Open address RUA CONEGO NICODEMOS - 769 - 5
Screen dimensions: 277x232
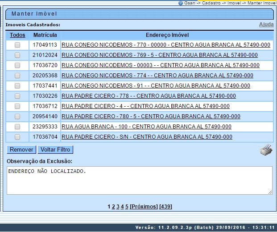pos(160,55)
